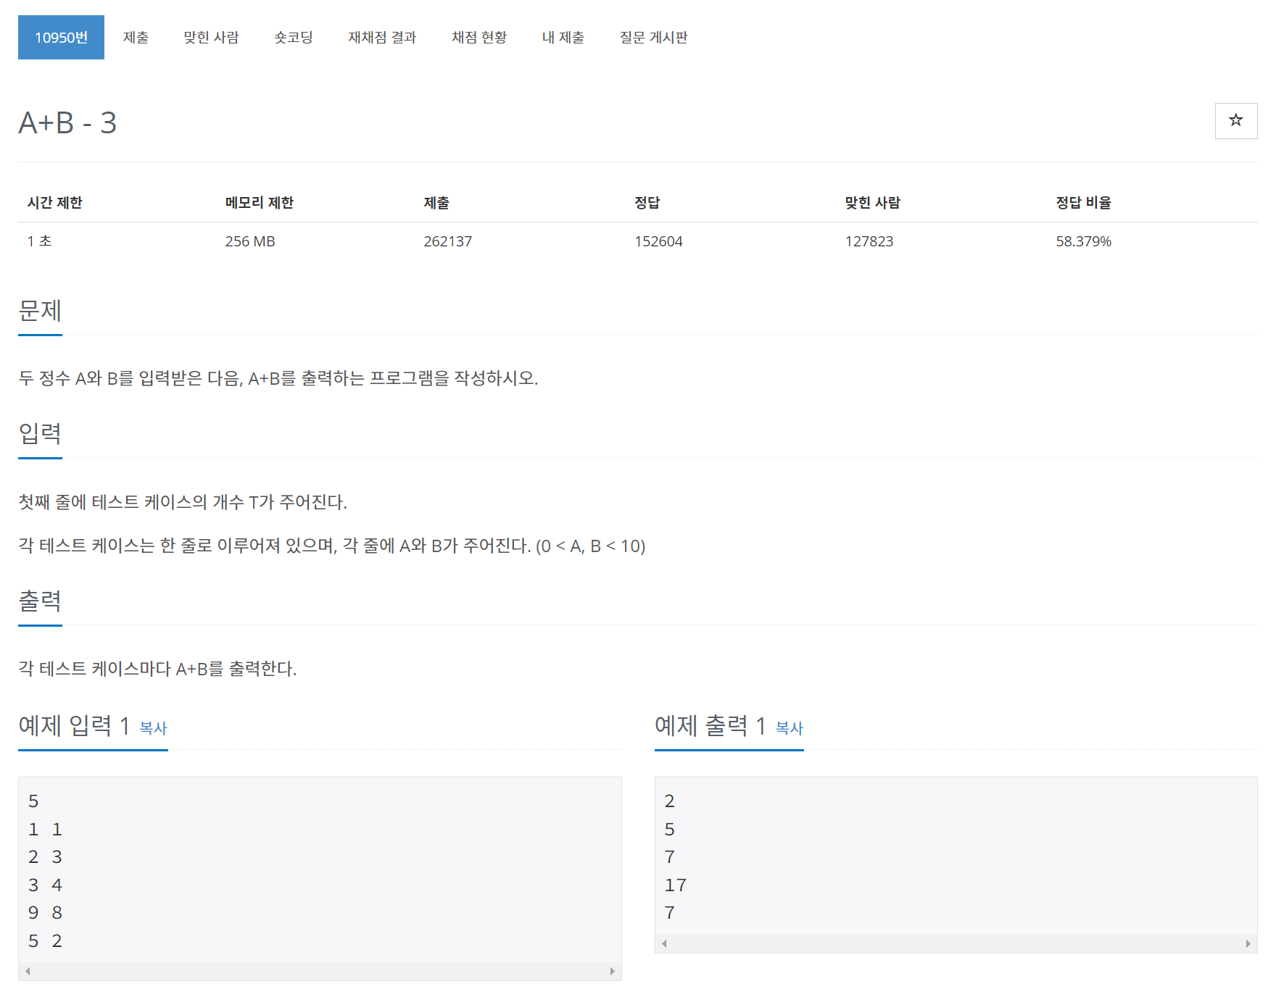Viewport: 1284px width, 989px height.
Task: Switch to the 맞힌 사람 tab
Action: (211, 37)
